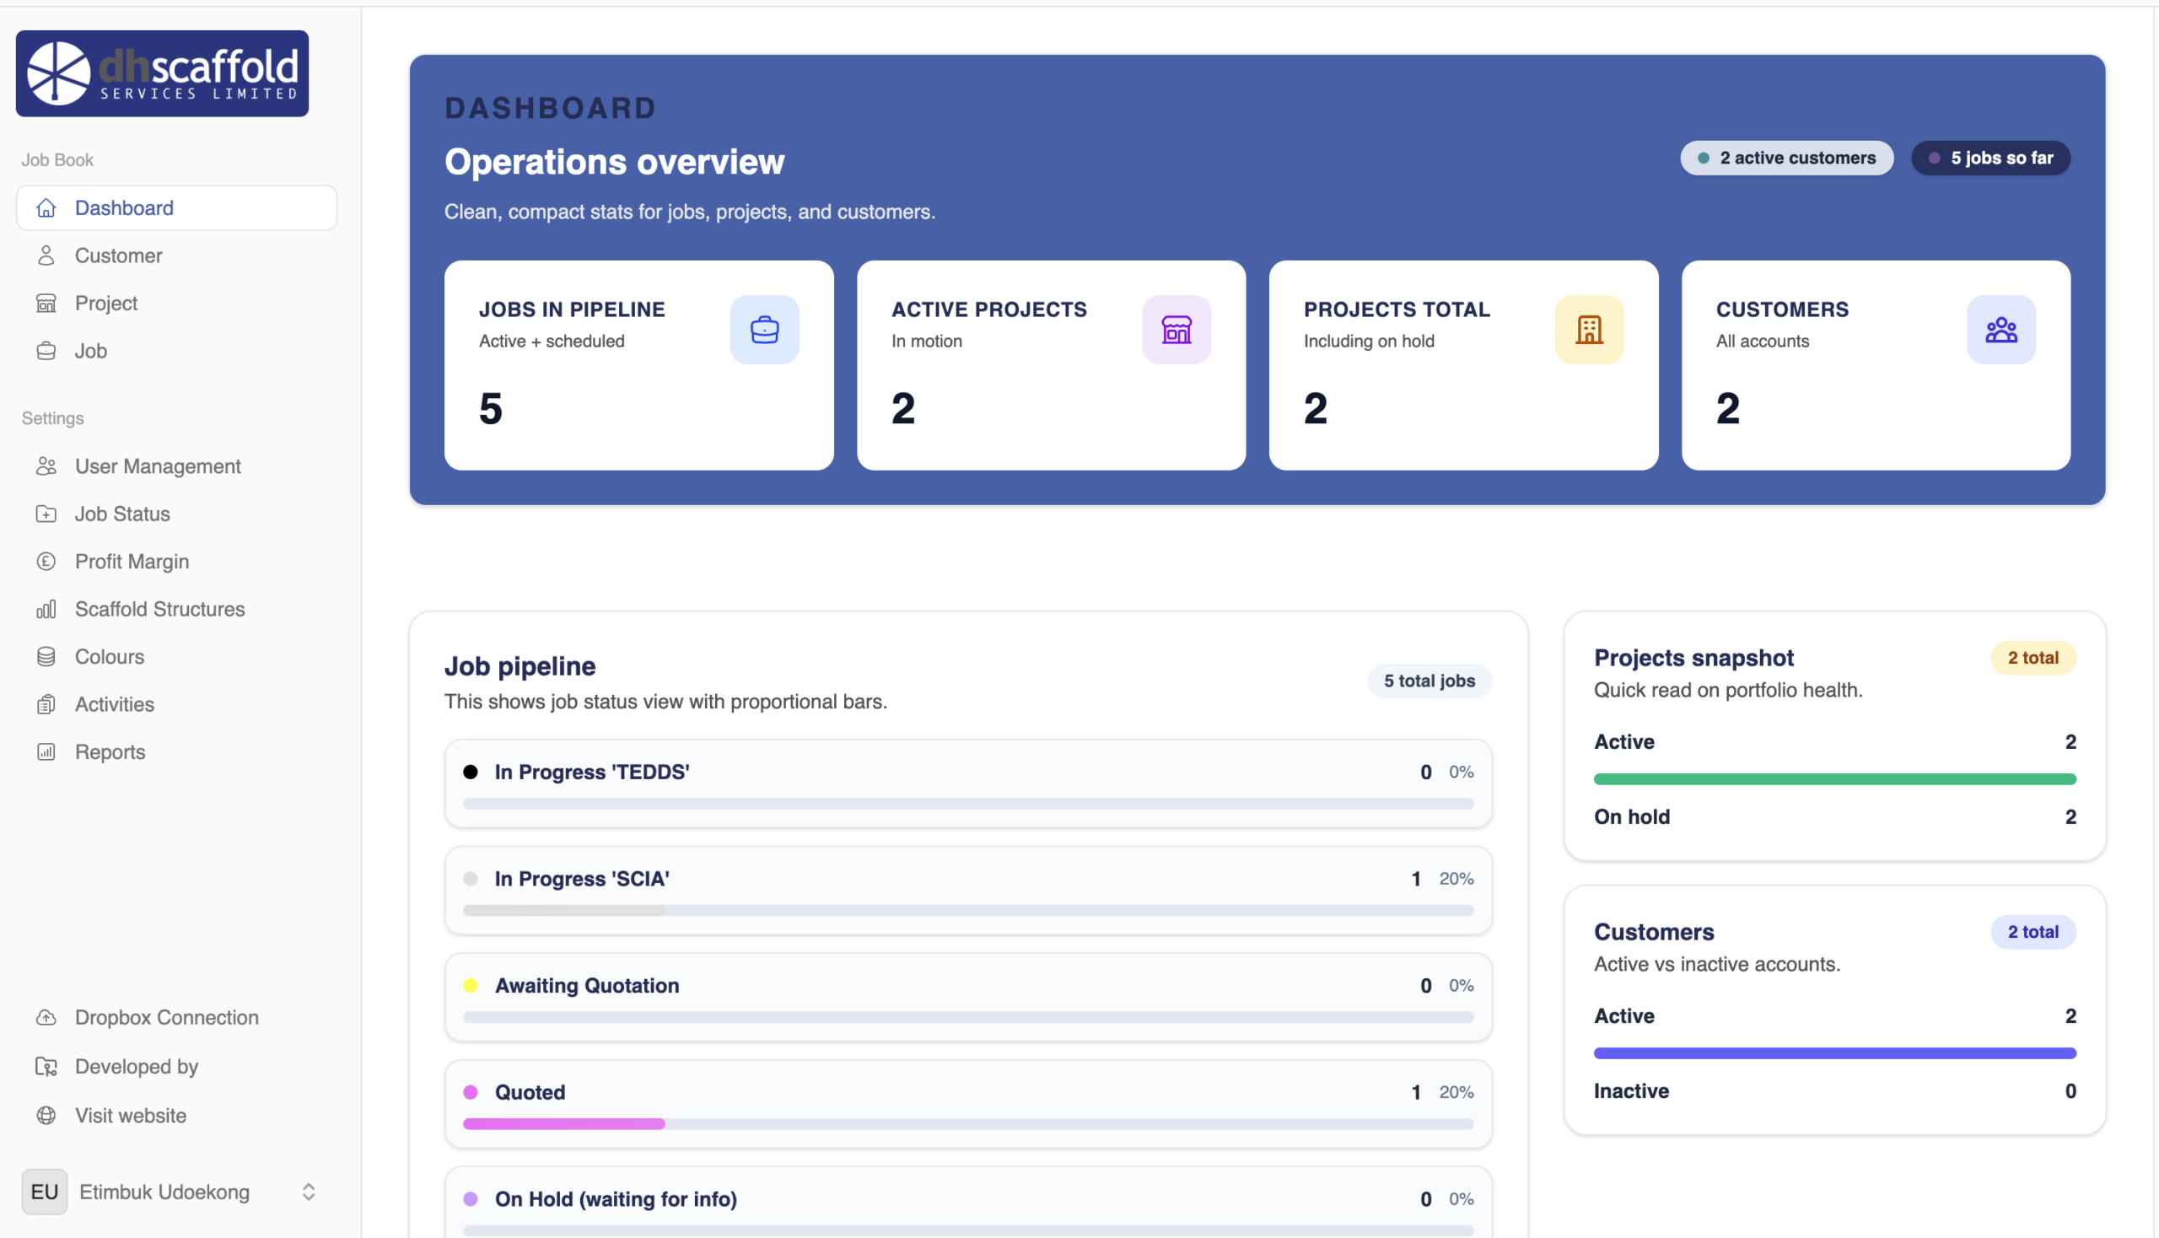Open the Dashboard menu item
Screen dimensions: 2159x1238
(177, 207)
